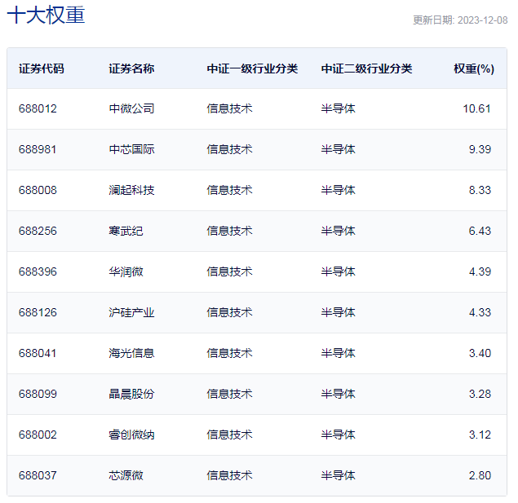Click weight value 8.33
This screenshot has width=518, height=503.
(x=480, y=190)
